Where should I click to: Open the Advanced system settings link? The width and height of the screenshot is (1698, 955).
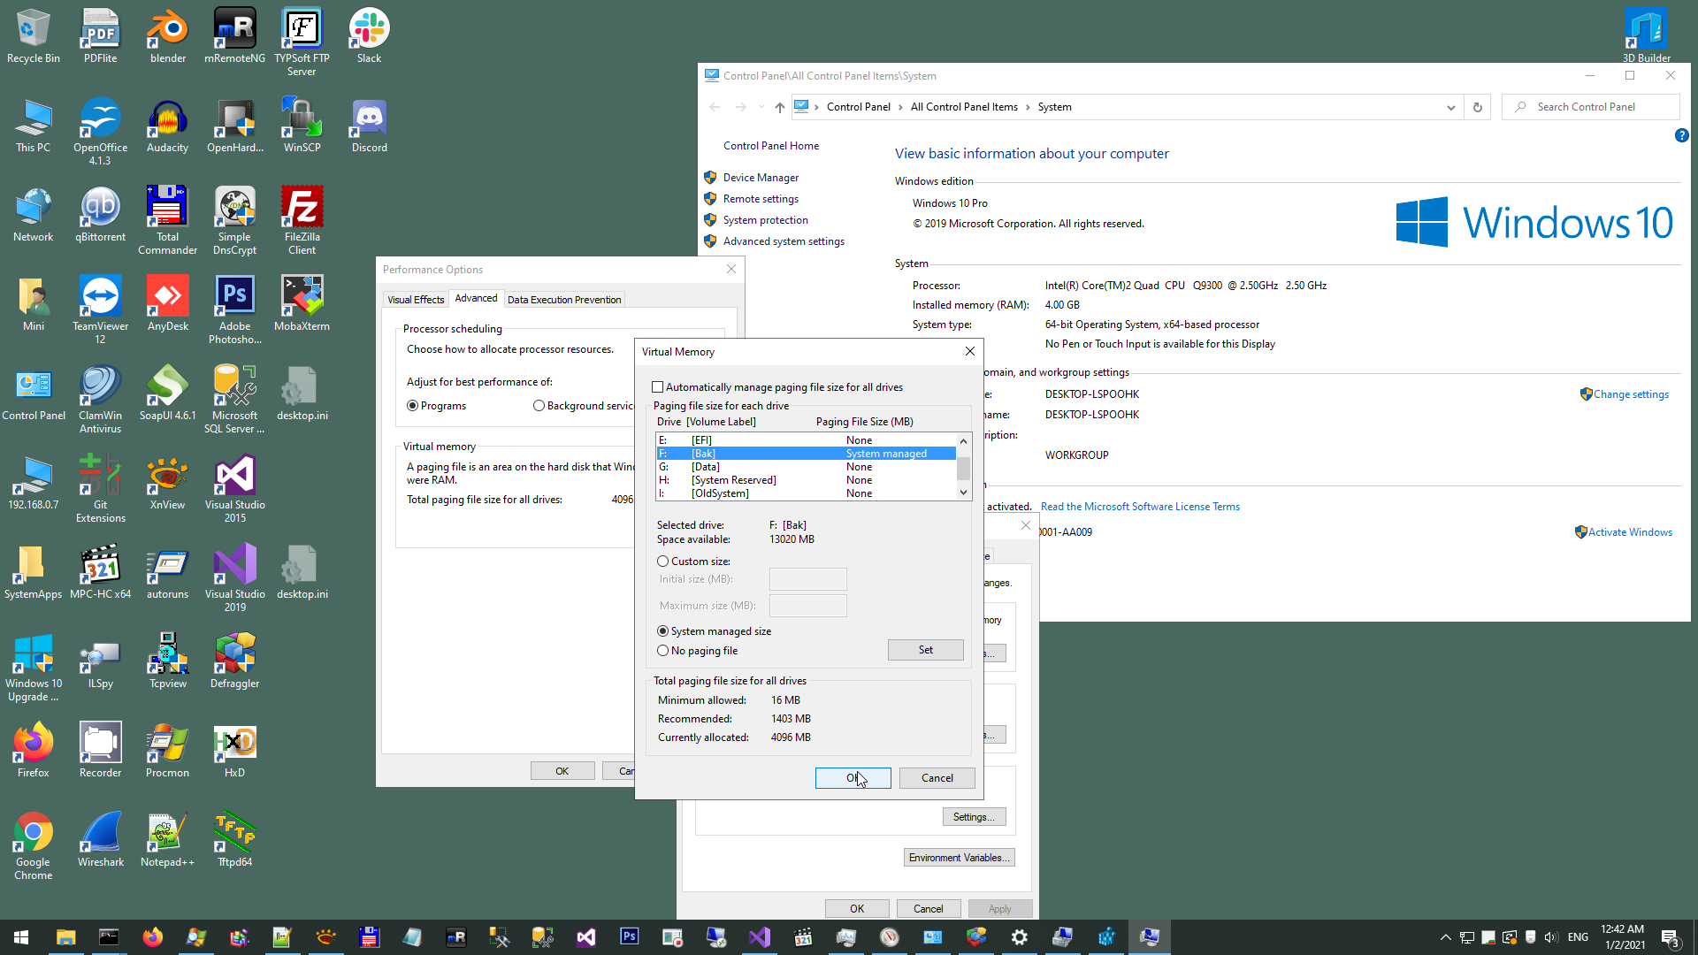pyautogui.click(x=784, y=241)
